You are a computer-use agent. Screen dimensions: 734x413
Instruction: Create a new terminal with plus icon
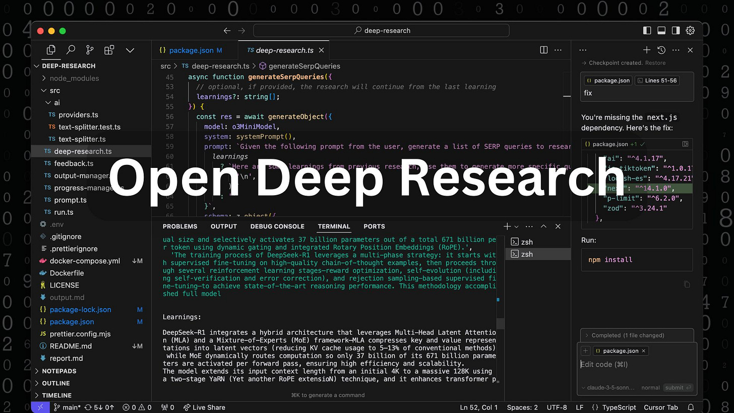point(508,226)
